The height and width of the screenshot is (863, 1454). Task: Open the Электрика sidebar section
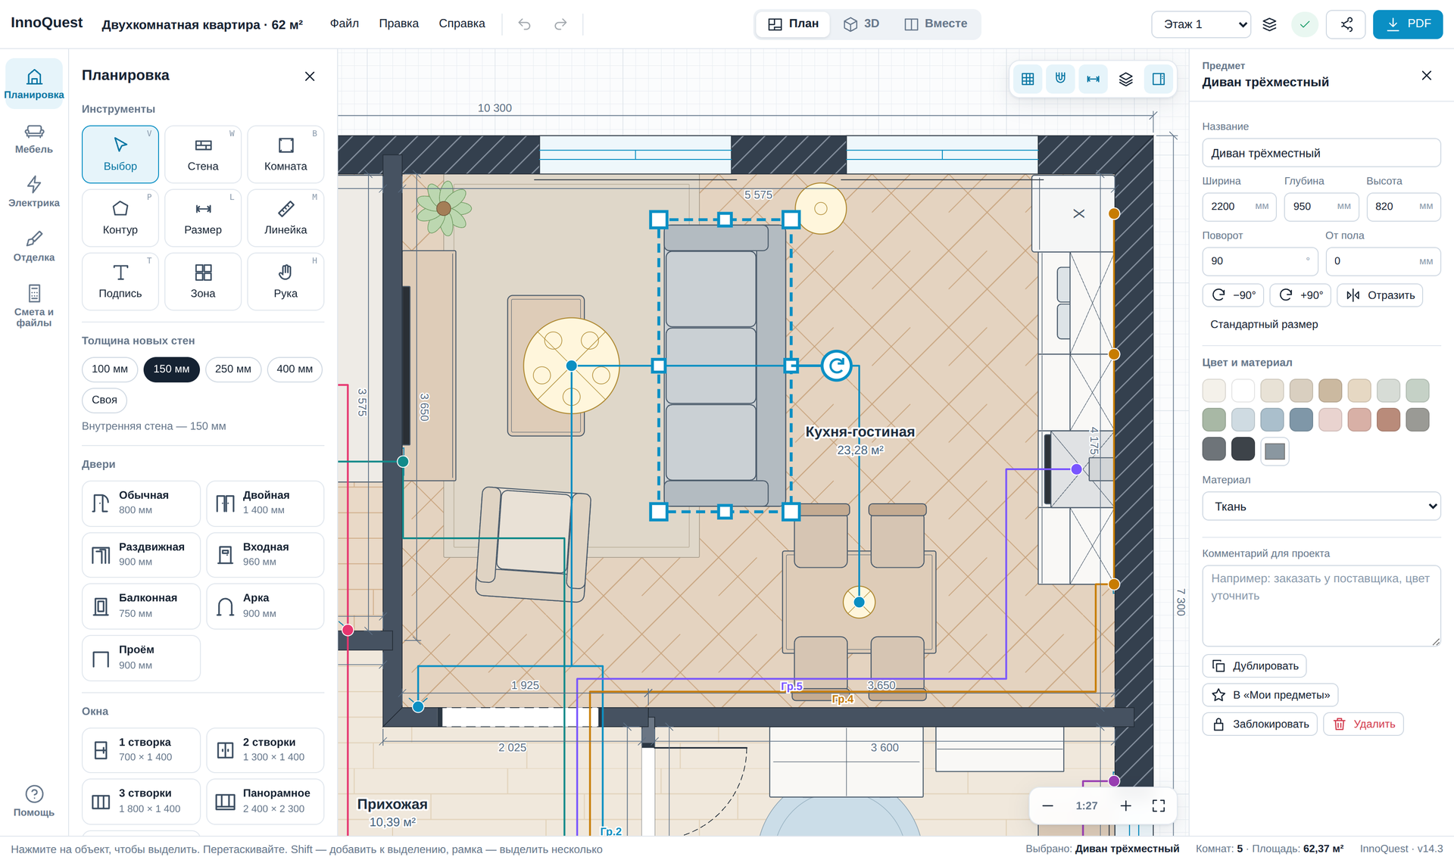(34, 192)
